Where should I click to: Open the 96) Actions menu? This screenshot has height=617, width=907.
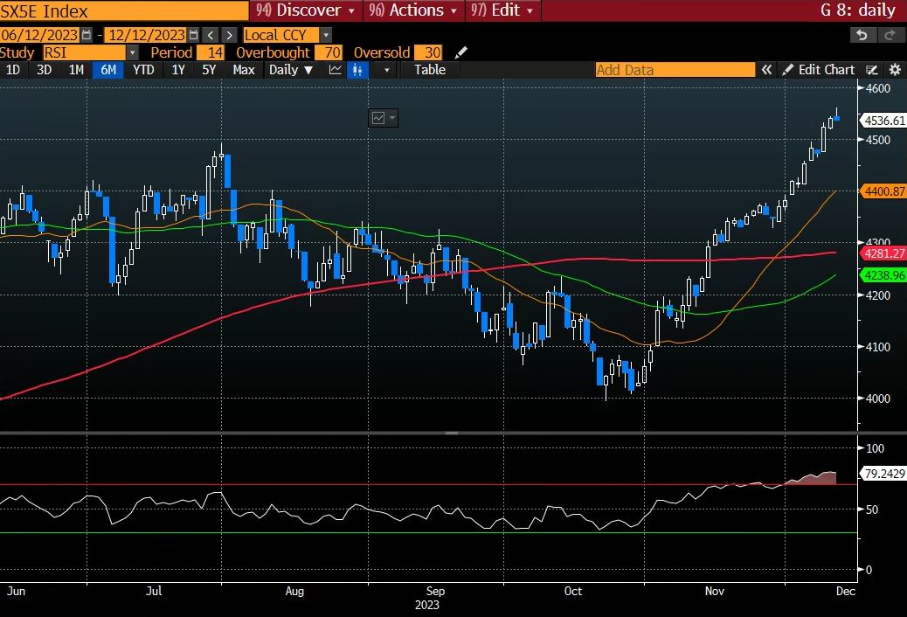[413, 10]
